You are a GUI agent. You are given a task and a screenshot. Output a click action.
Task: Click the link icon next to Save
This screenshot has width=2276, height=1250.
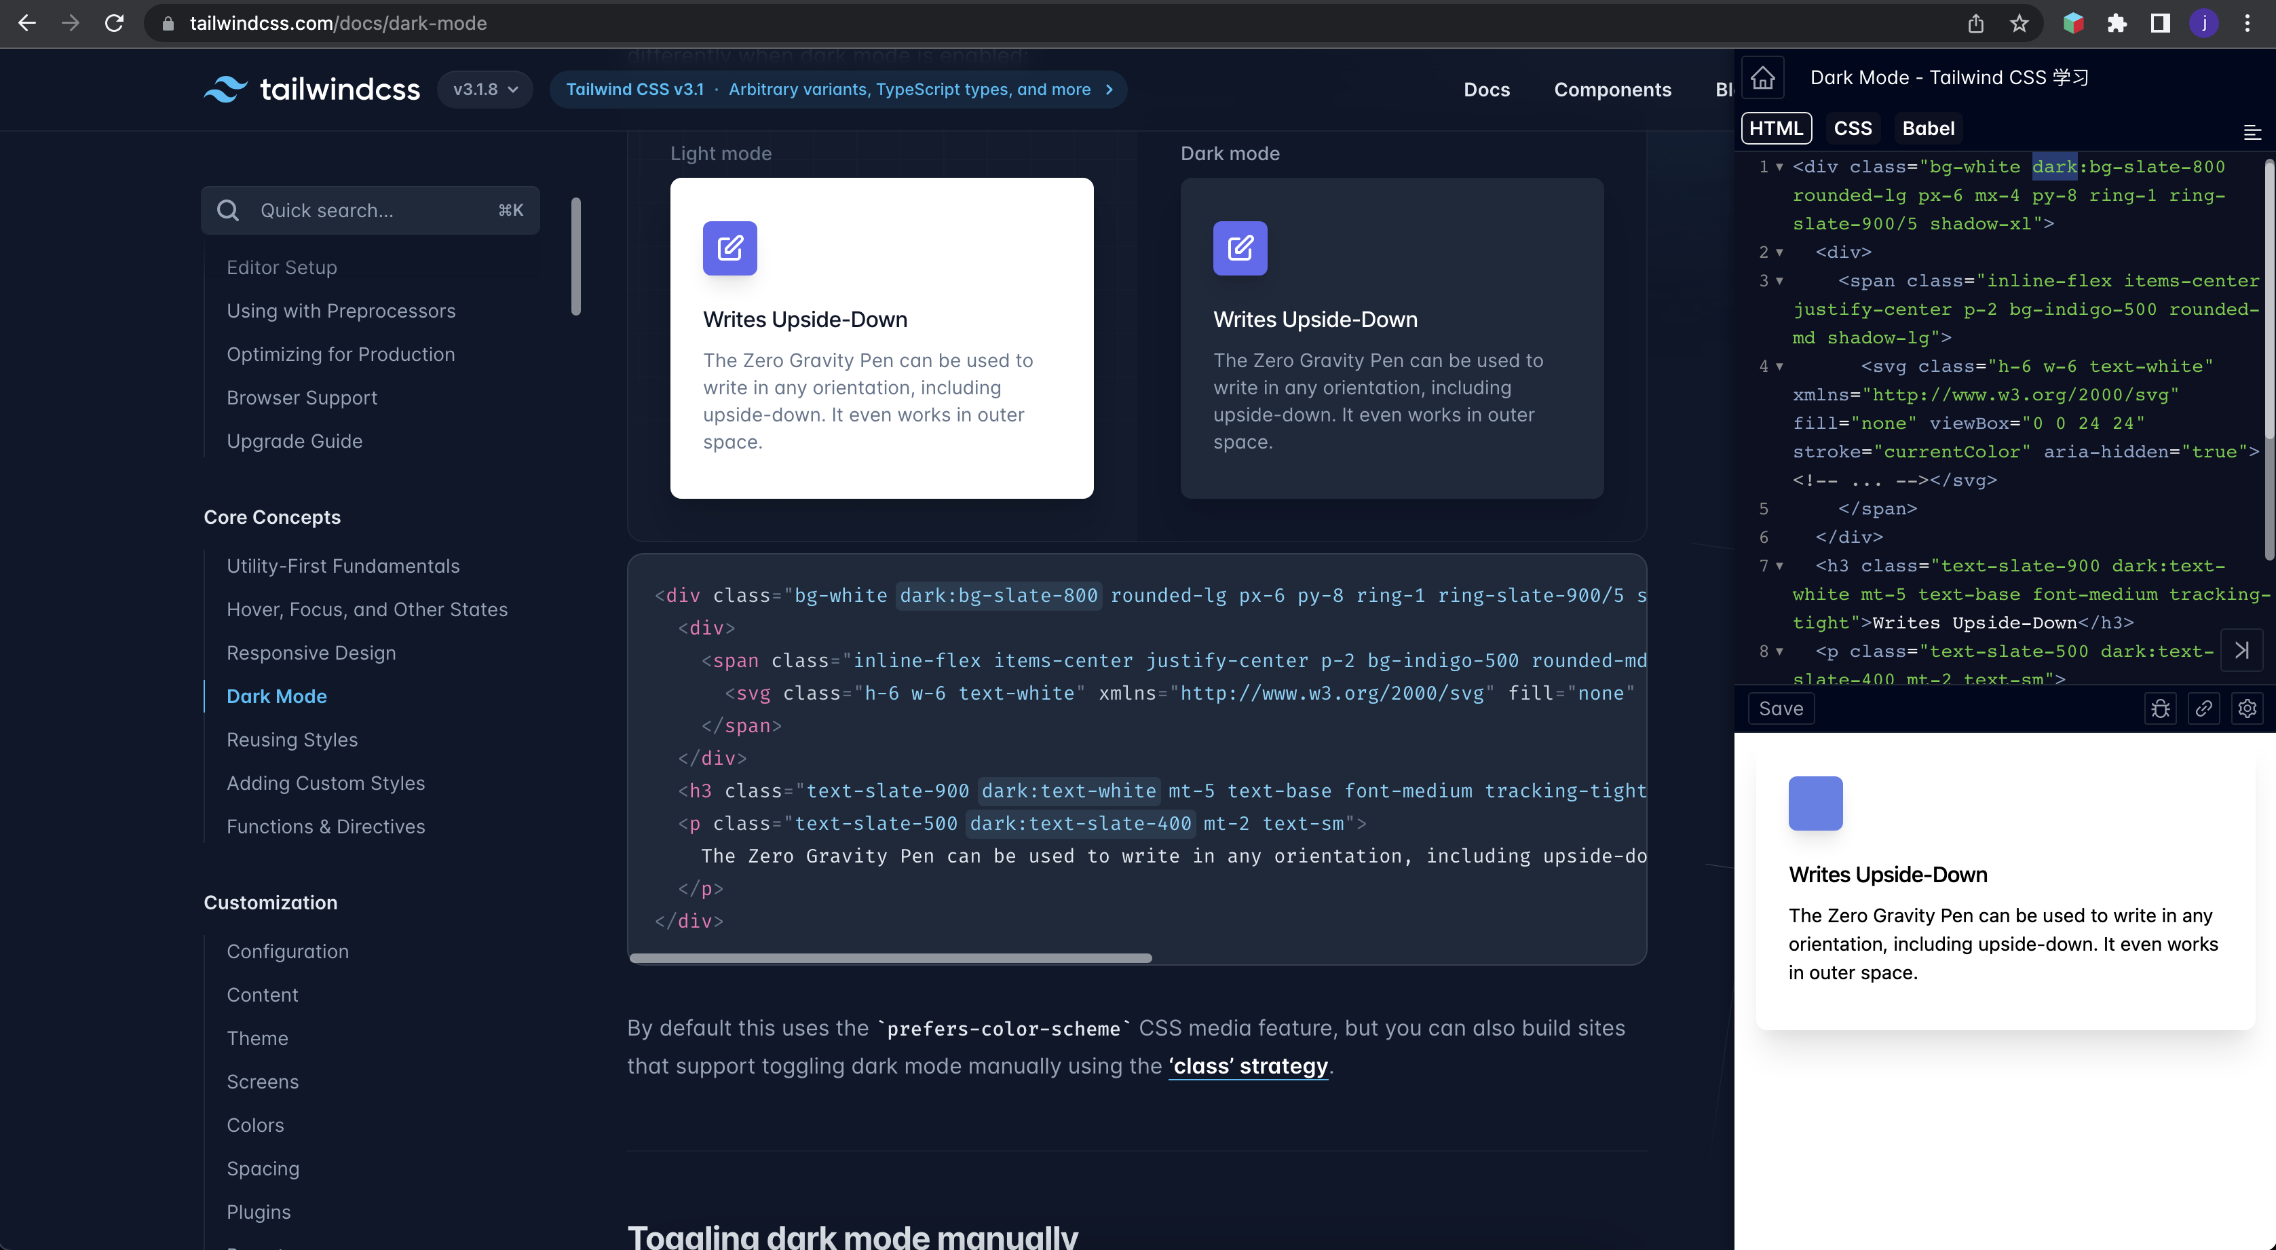[2203, 708]
